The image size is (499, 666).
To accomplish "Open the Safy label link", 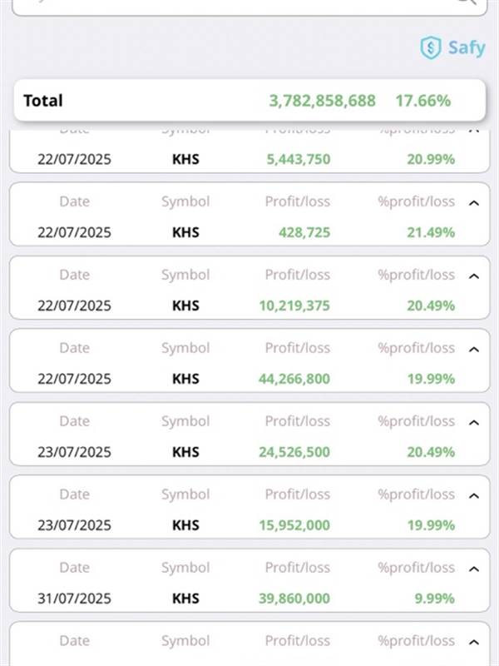I will [x=467, y=47].
